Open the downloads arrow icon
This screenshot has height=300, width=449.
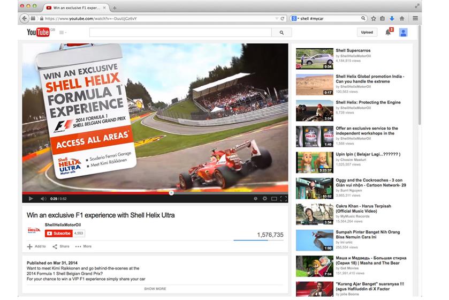pyautogui.click(x=392, y=18)
